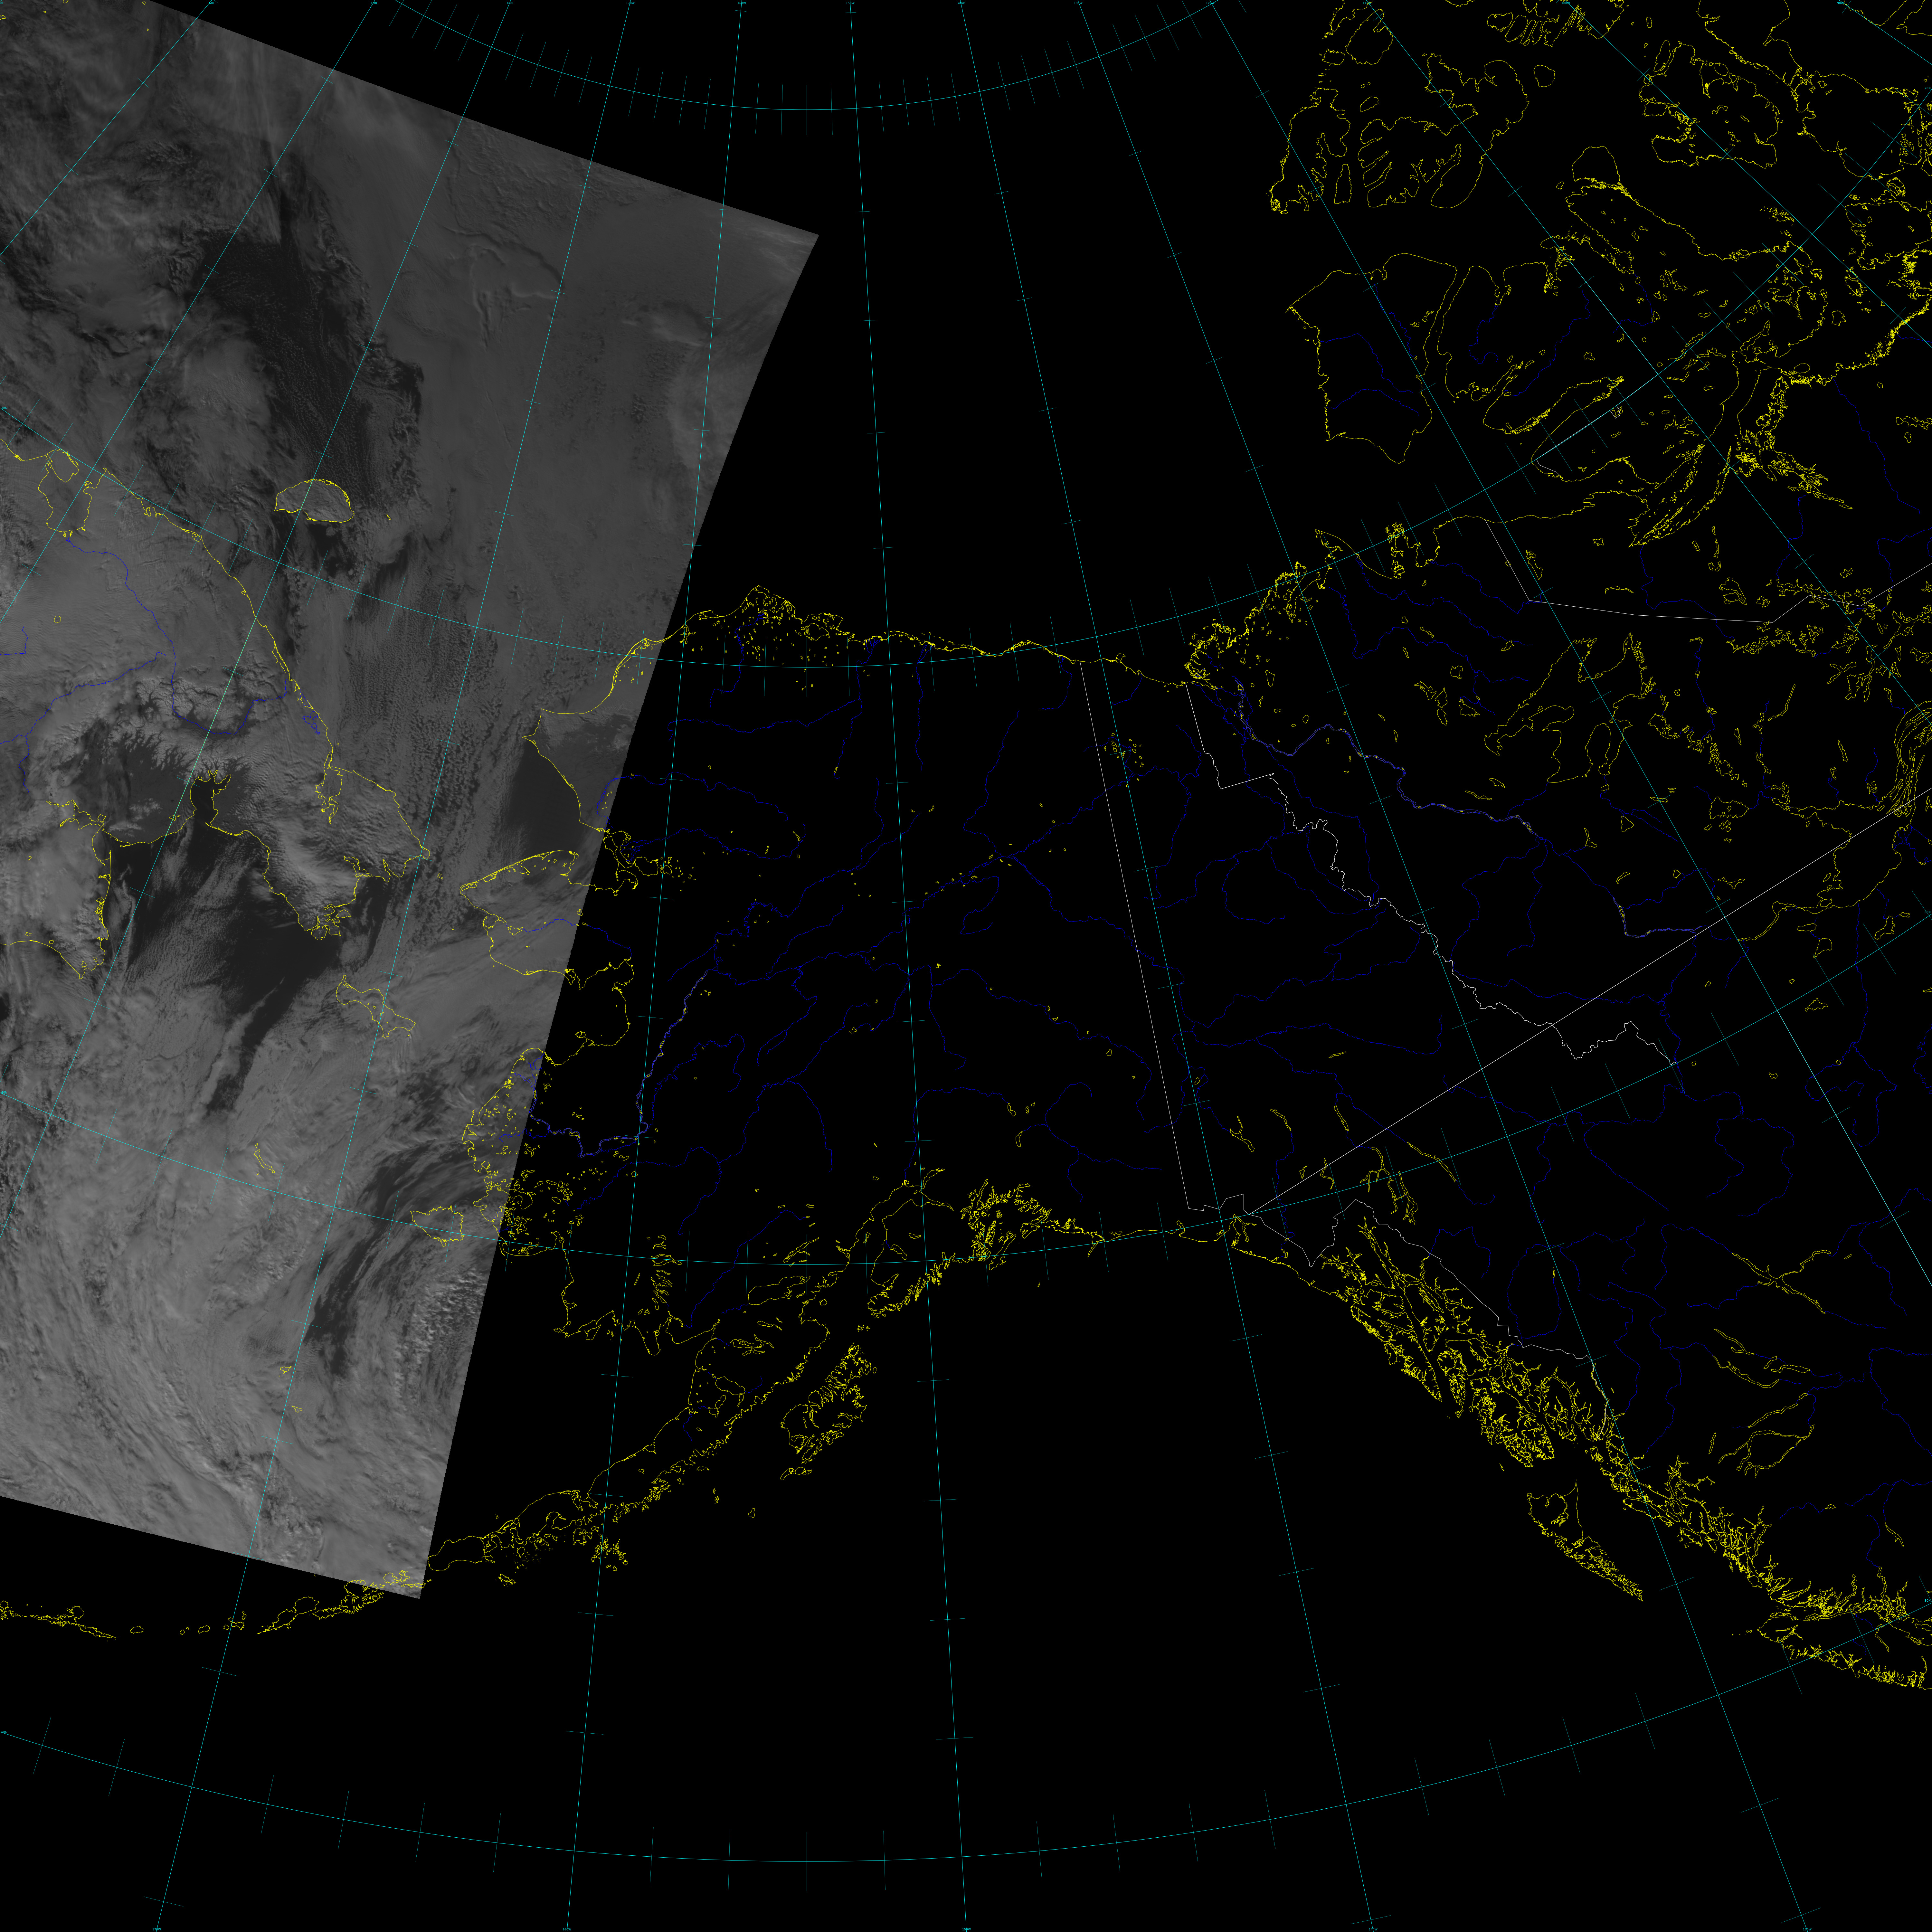Click the 170E longitude label
This screenshot has height=1932, width=1932.
[x=374, y=3]
